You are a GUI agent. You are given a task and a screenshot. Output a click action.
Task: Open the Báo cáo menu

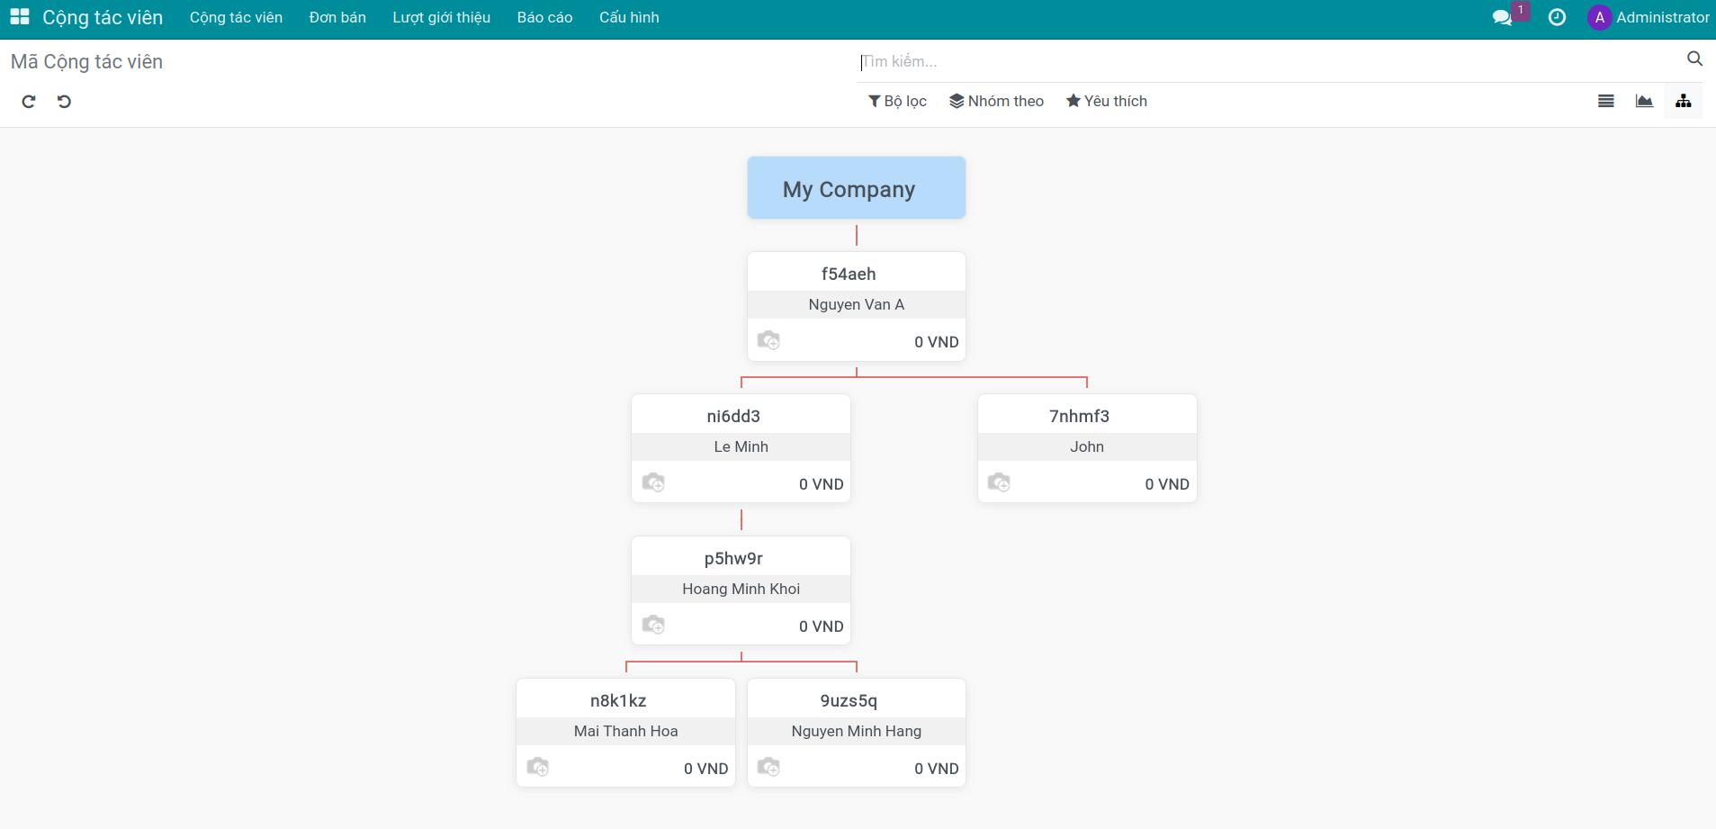tap(544, 17)
